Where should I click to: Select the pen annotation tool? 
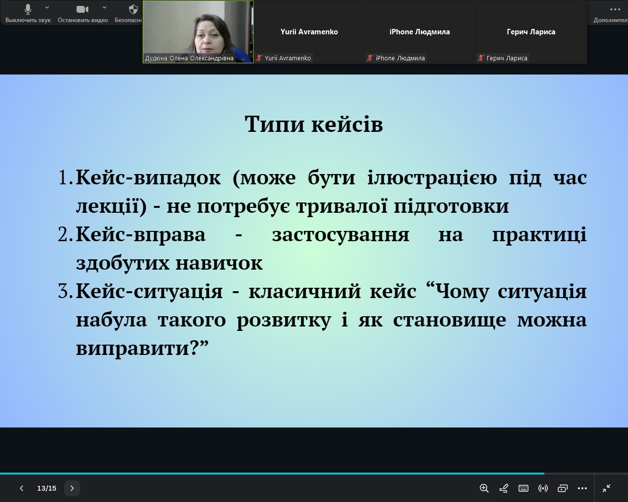tap(504, 488)
